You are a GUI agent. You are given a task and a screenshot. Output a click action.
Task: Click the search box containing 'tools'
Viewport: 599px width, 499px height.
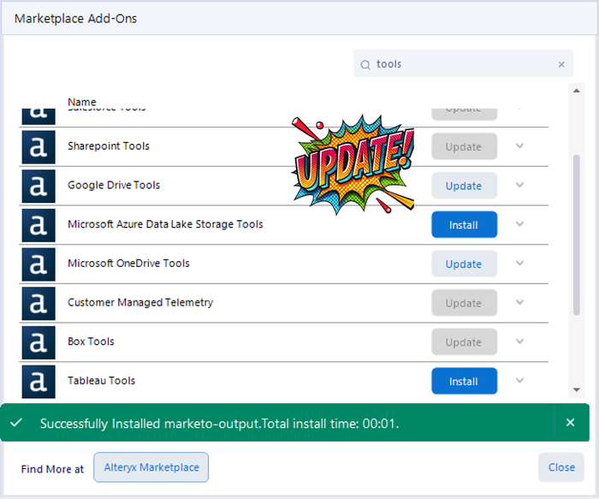click(463, 64)
